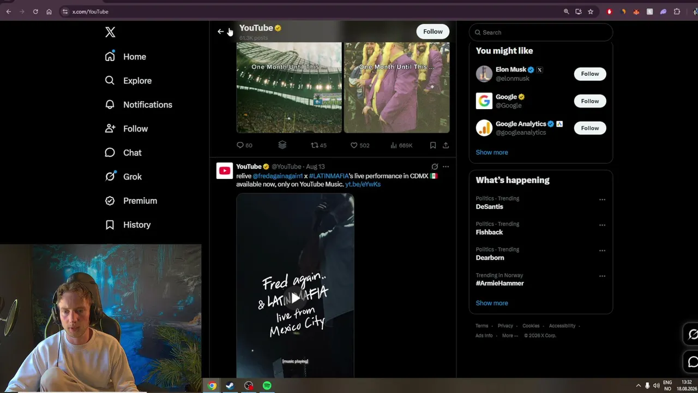Image resolution: width=698 pixels, height=393 pixels.
Task: Open the @fredagainagain1 mention link
Action: point(278,176)
